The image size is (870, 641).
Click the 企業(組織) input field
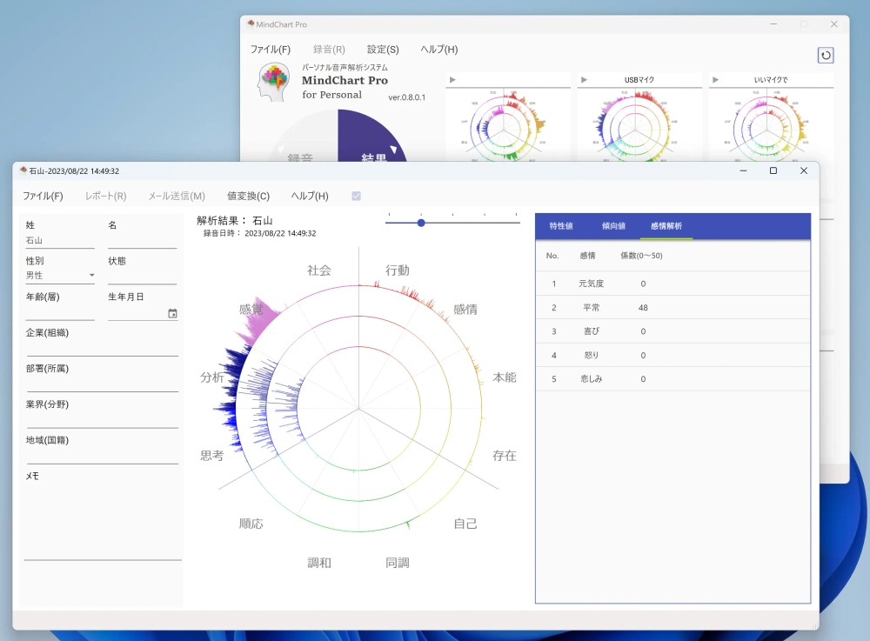102,348
